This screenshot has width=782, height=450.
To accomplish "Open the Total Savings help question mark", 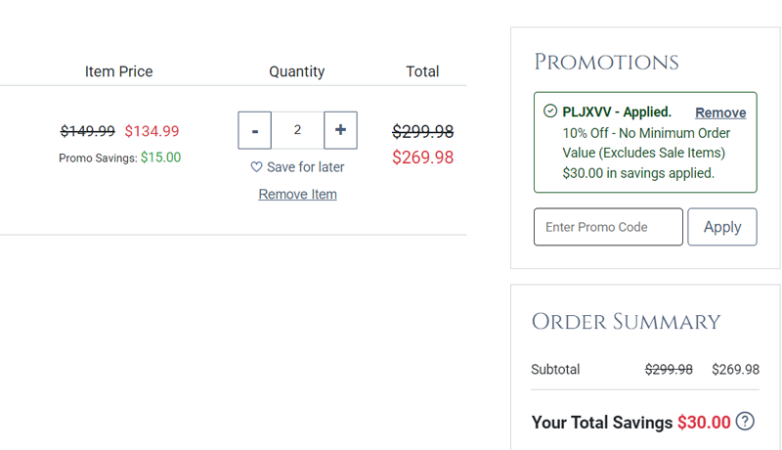I will [x=745, y=422].
